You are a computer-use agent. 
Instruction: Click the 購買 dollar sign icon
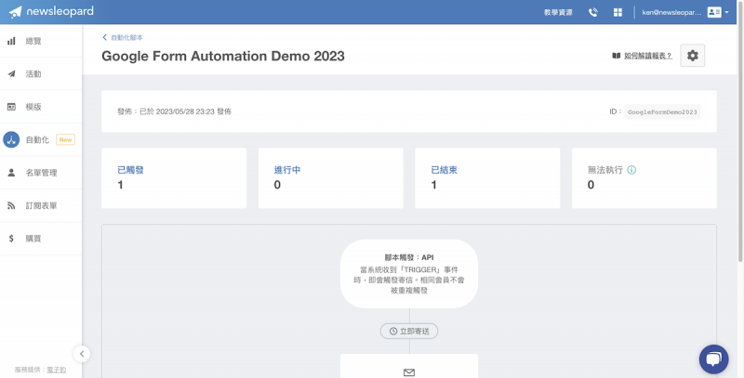tap(11, 239)
